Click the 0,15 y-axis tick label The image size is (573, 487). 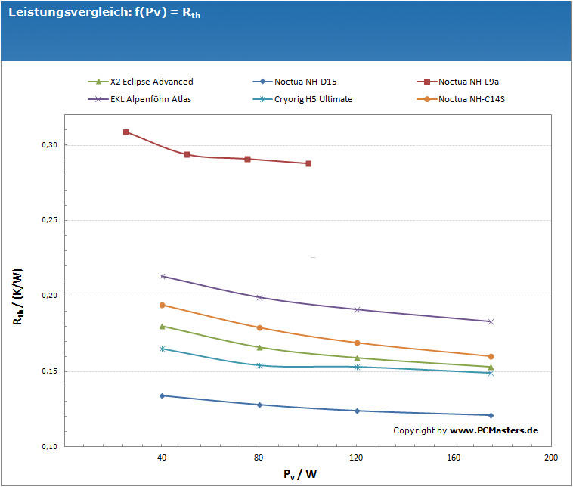50,371
